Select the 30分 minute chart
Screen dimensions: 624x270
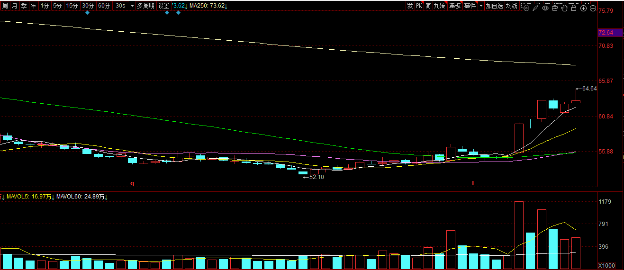[x=88, y=6]
